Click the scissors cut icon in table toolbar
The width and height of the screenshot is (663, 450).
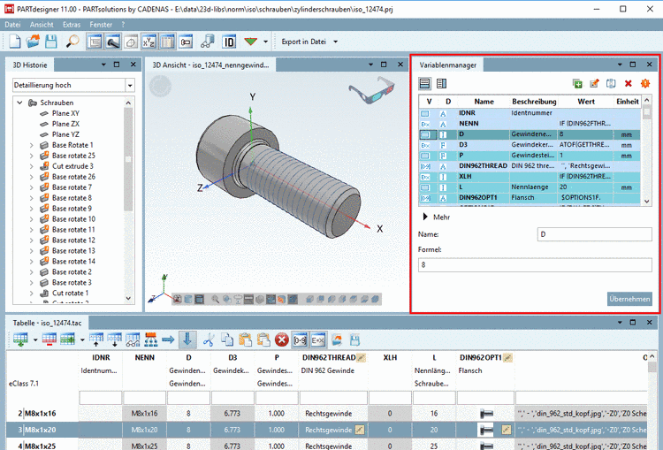pyautogui.click(x=209, y=339)
